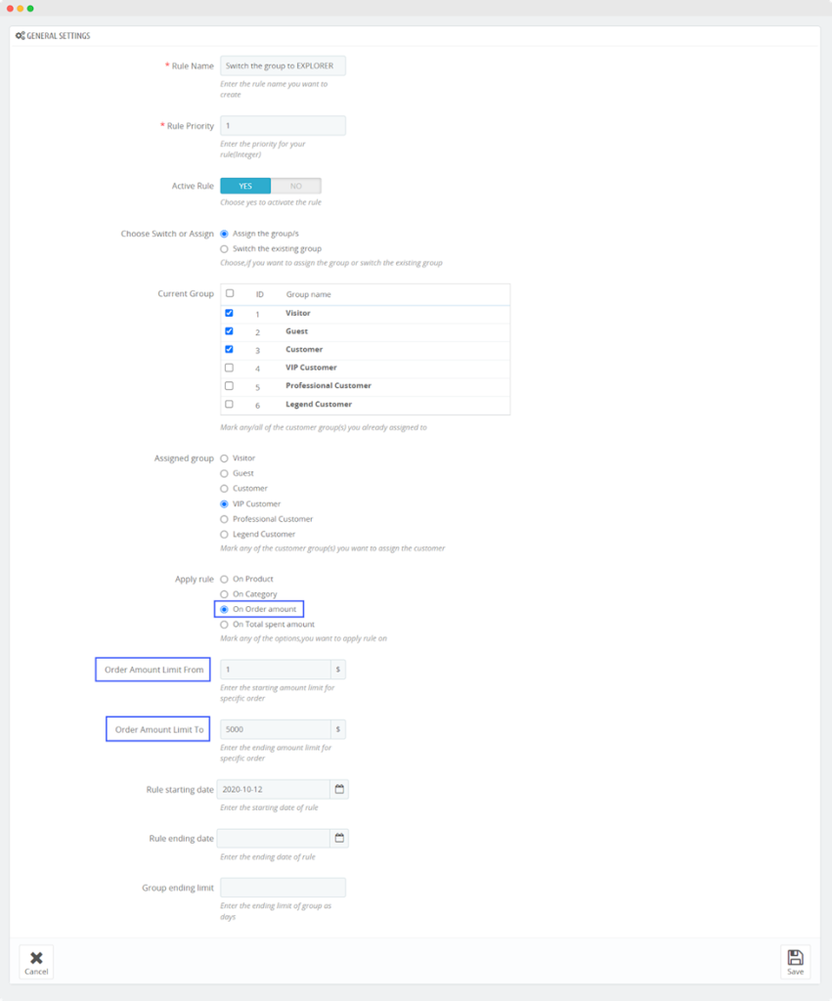Choose Legend Customer as assigned group
Image resolution: width=832 pixels, height=1001 pixels.
[225, 535]
